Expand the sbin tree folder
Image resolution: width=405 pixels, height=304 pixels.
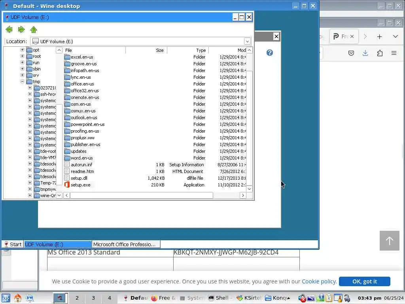click(x=22, y=69)
